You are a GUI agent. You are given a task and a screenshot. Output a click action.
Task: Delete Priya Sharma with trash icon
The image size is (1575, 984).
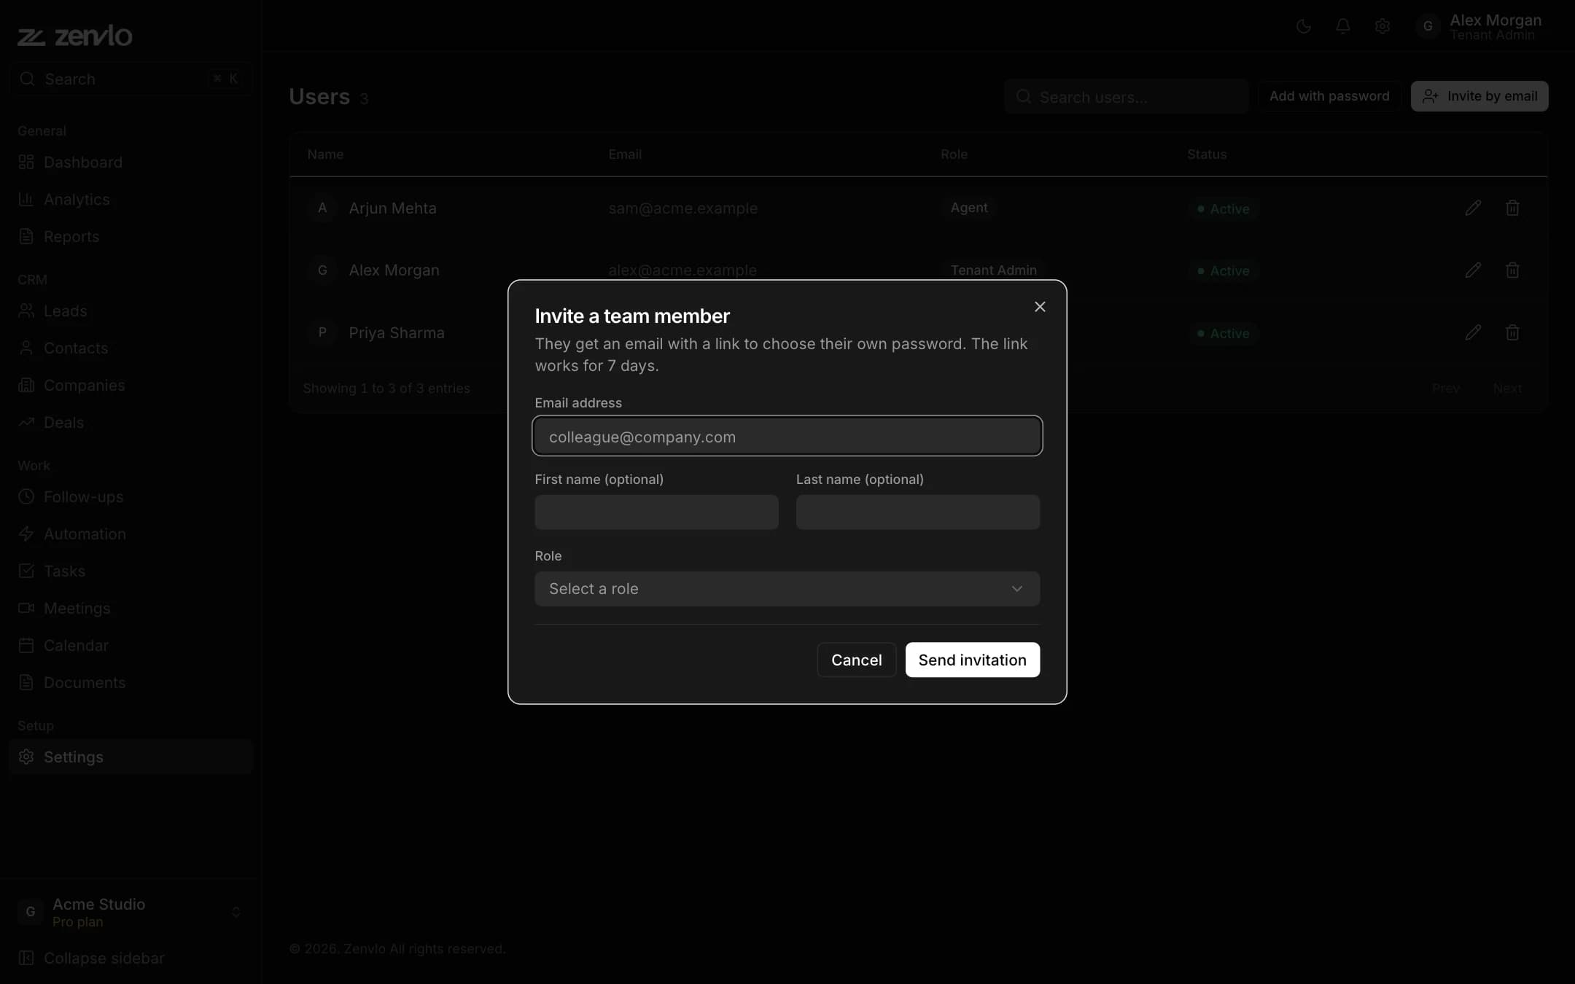click(x=1512, y=332)
